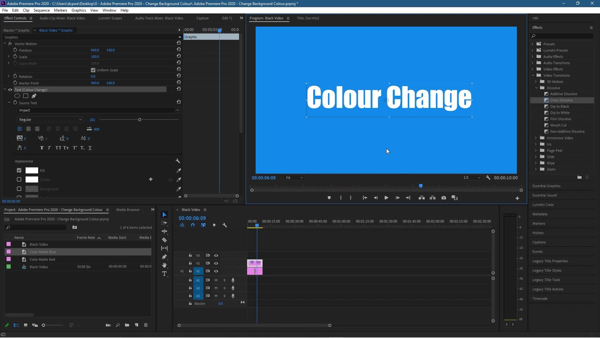Toggle Linked Selection in timeline
The width and height of the screenshot is (600, 338).
pyautogui.click(x=203, y=225)
